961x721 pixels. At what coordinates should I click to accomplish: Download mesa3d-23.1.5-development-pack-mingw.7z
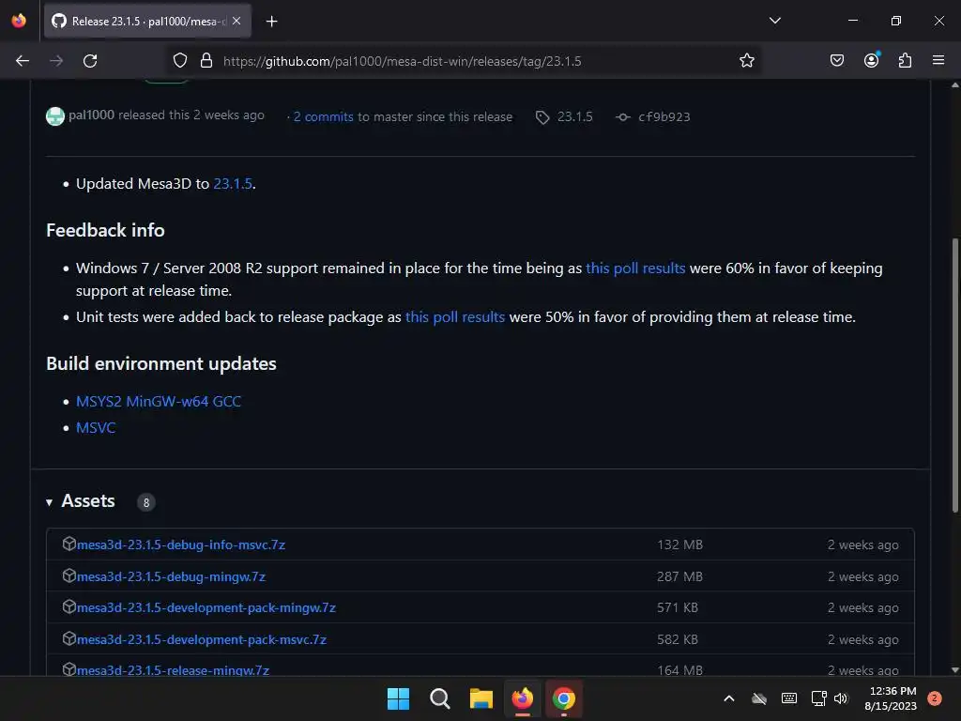206,607
